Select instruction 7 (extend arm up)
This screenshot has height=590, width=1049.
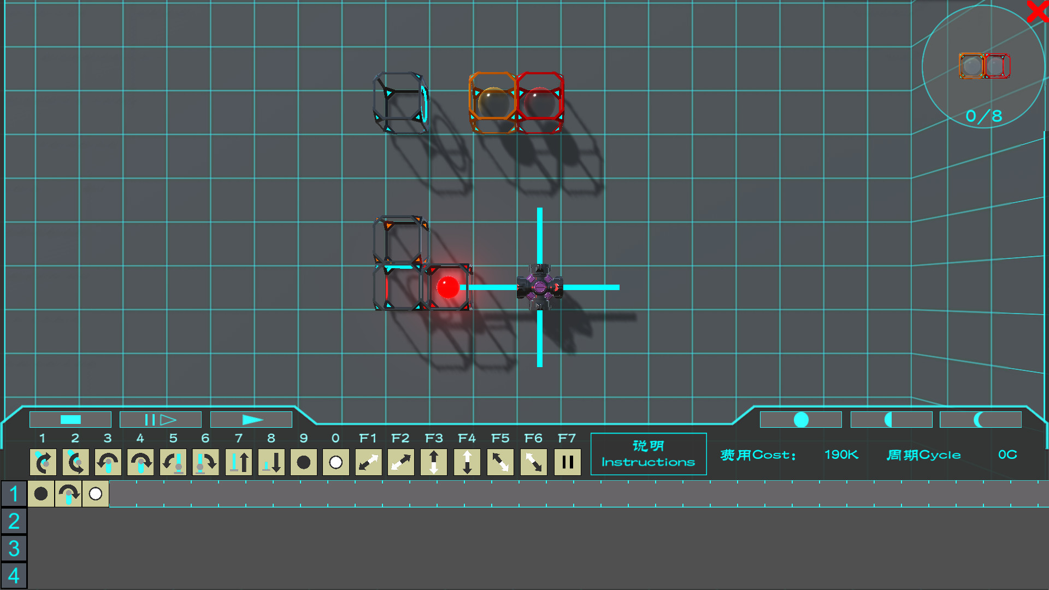coord(239,462)
